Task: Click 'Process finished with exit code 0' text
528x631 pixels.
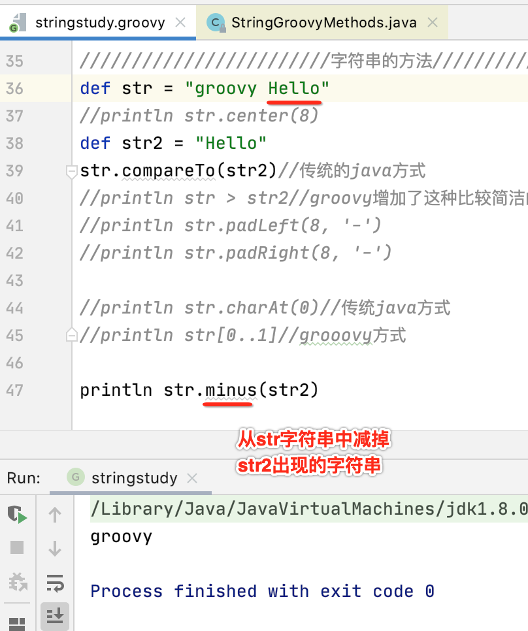Action: click(263, 591)
